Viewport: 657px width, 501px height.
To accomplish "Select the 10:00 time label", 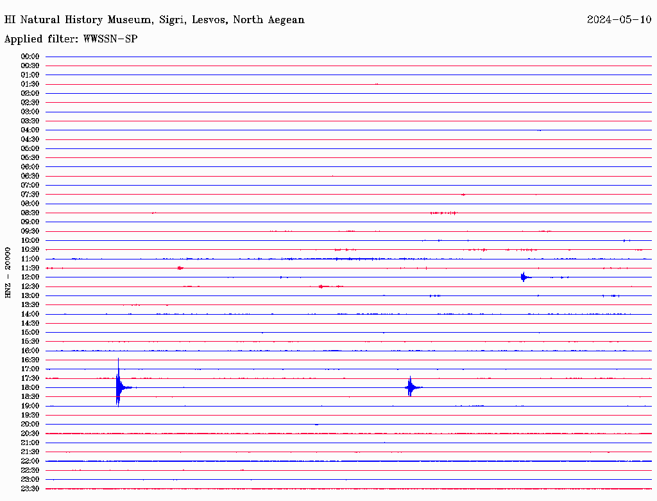I will point(30,240).
